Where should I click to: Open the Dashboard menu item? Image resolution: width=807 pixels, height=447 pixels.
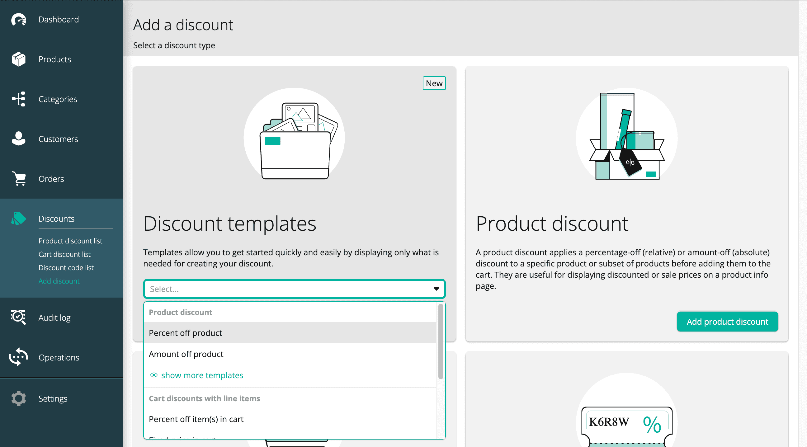pyautogui.click(x=59, y=19)
